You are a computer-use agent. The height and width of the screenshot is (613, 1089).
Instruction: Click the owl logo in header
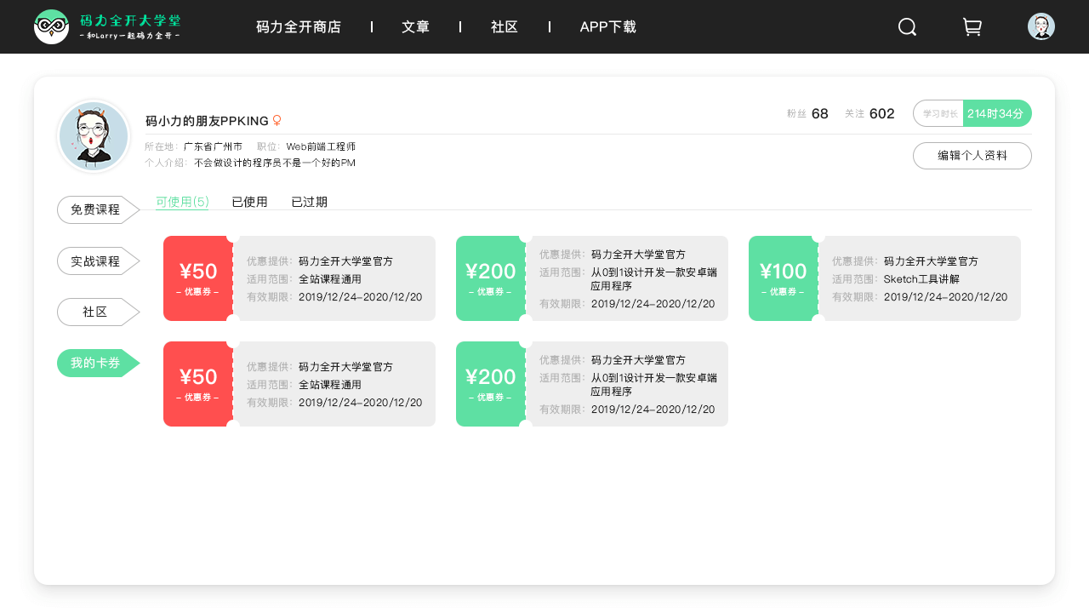tap(51, 27)
